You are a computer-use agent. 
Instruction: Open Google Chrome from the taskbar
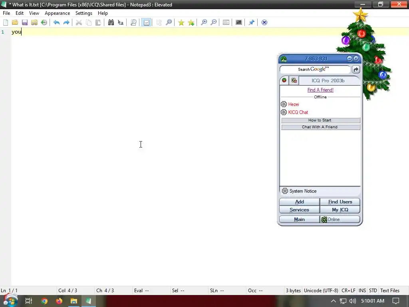[x=44, y=301]
